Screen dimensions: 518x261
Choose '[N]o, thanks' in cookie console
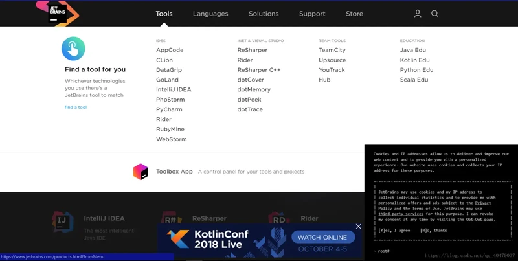tap(434, 230)
